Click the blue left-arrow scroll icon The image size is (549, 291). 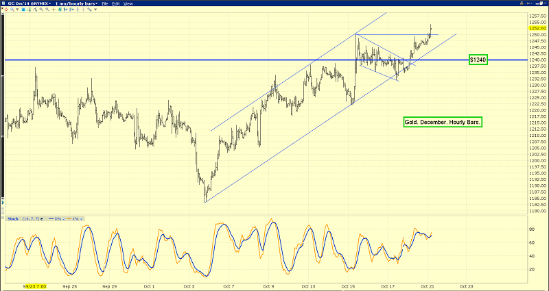[x=65, y=10]
